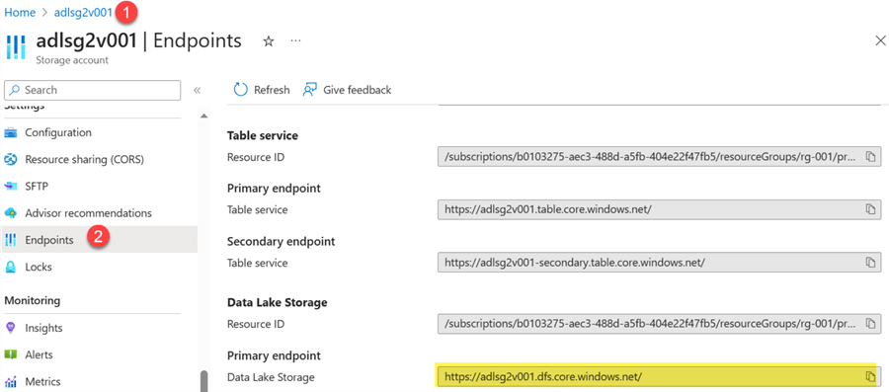The image size is (889, 392).
Task: Click Give feedback button label
Action: point(358,90)
